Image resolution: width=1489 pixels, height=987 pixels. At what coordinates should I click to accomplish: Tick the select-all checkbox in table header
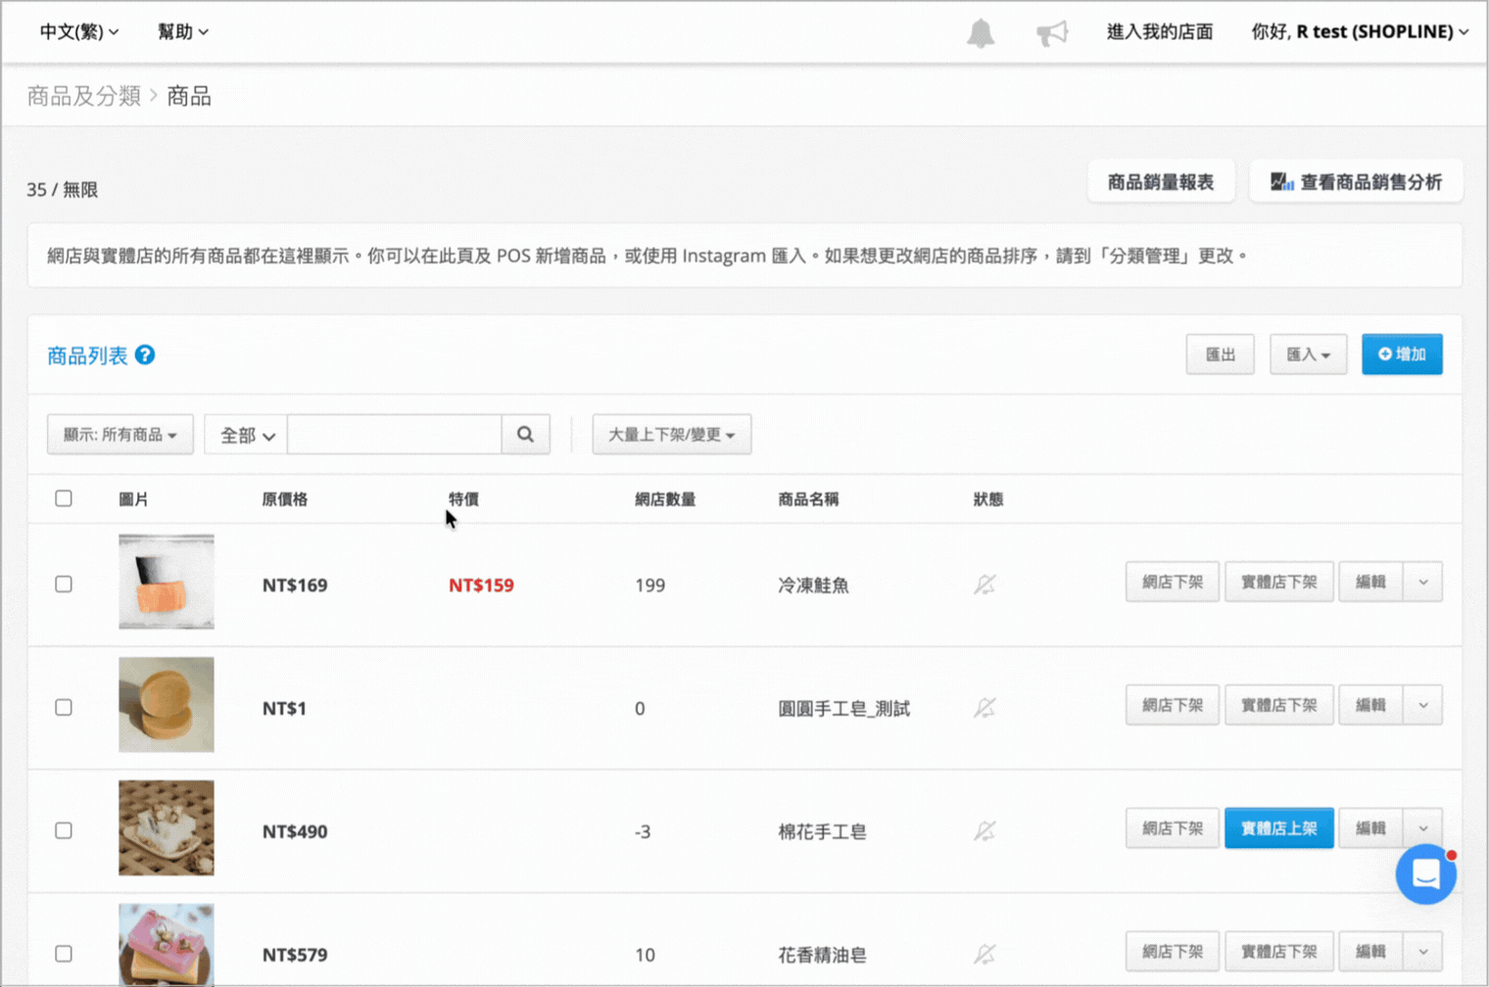pyautogui.click(x=64, y=498)
